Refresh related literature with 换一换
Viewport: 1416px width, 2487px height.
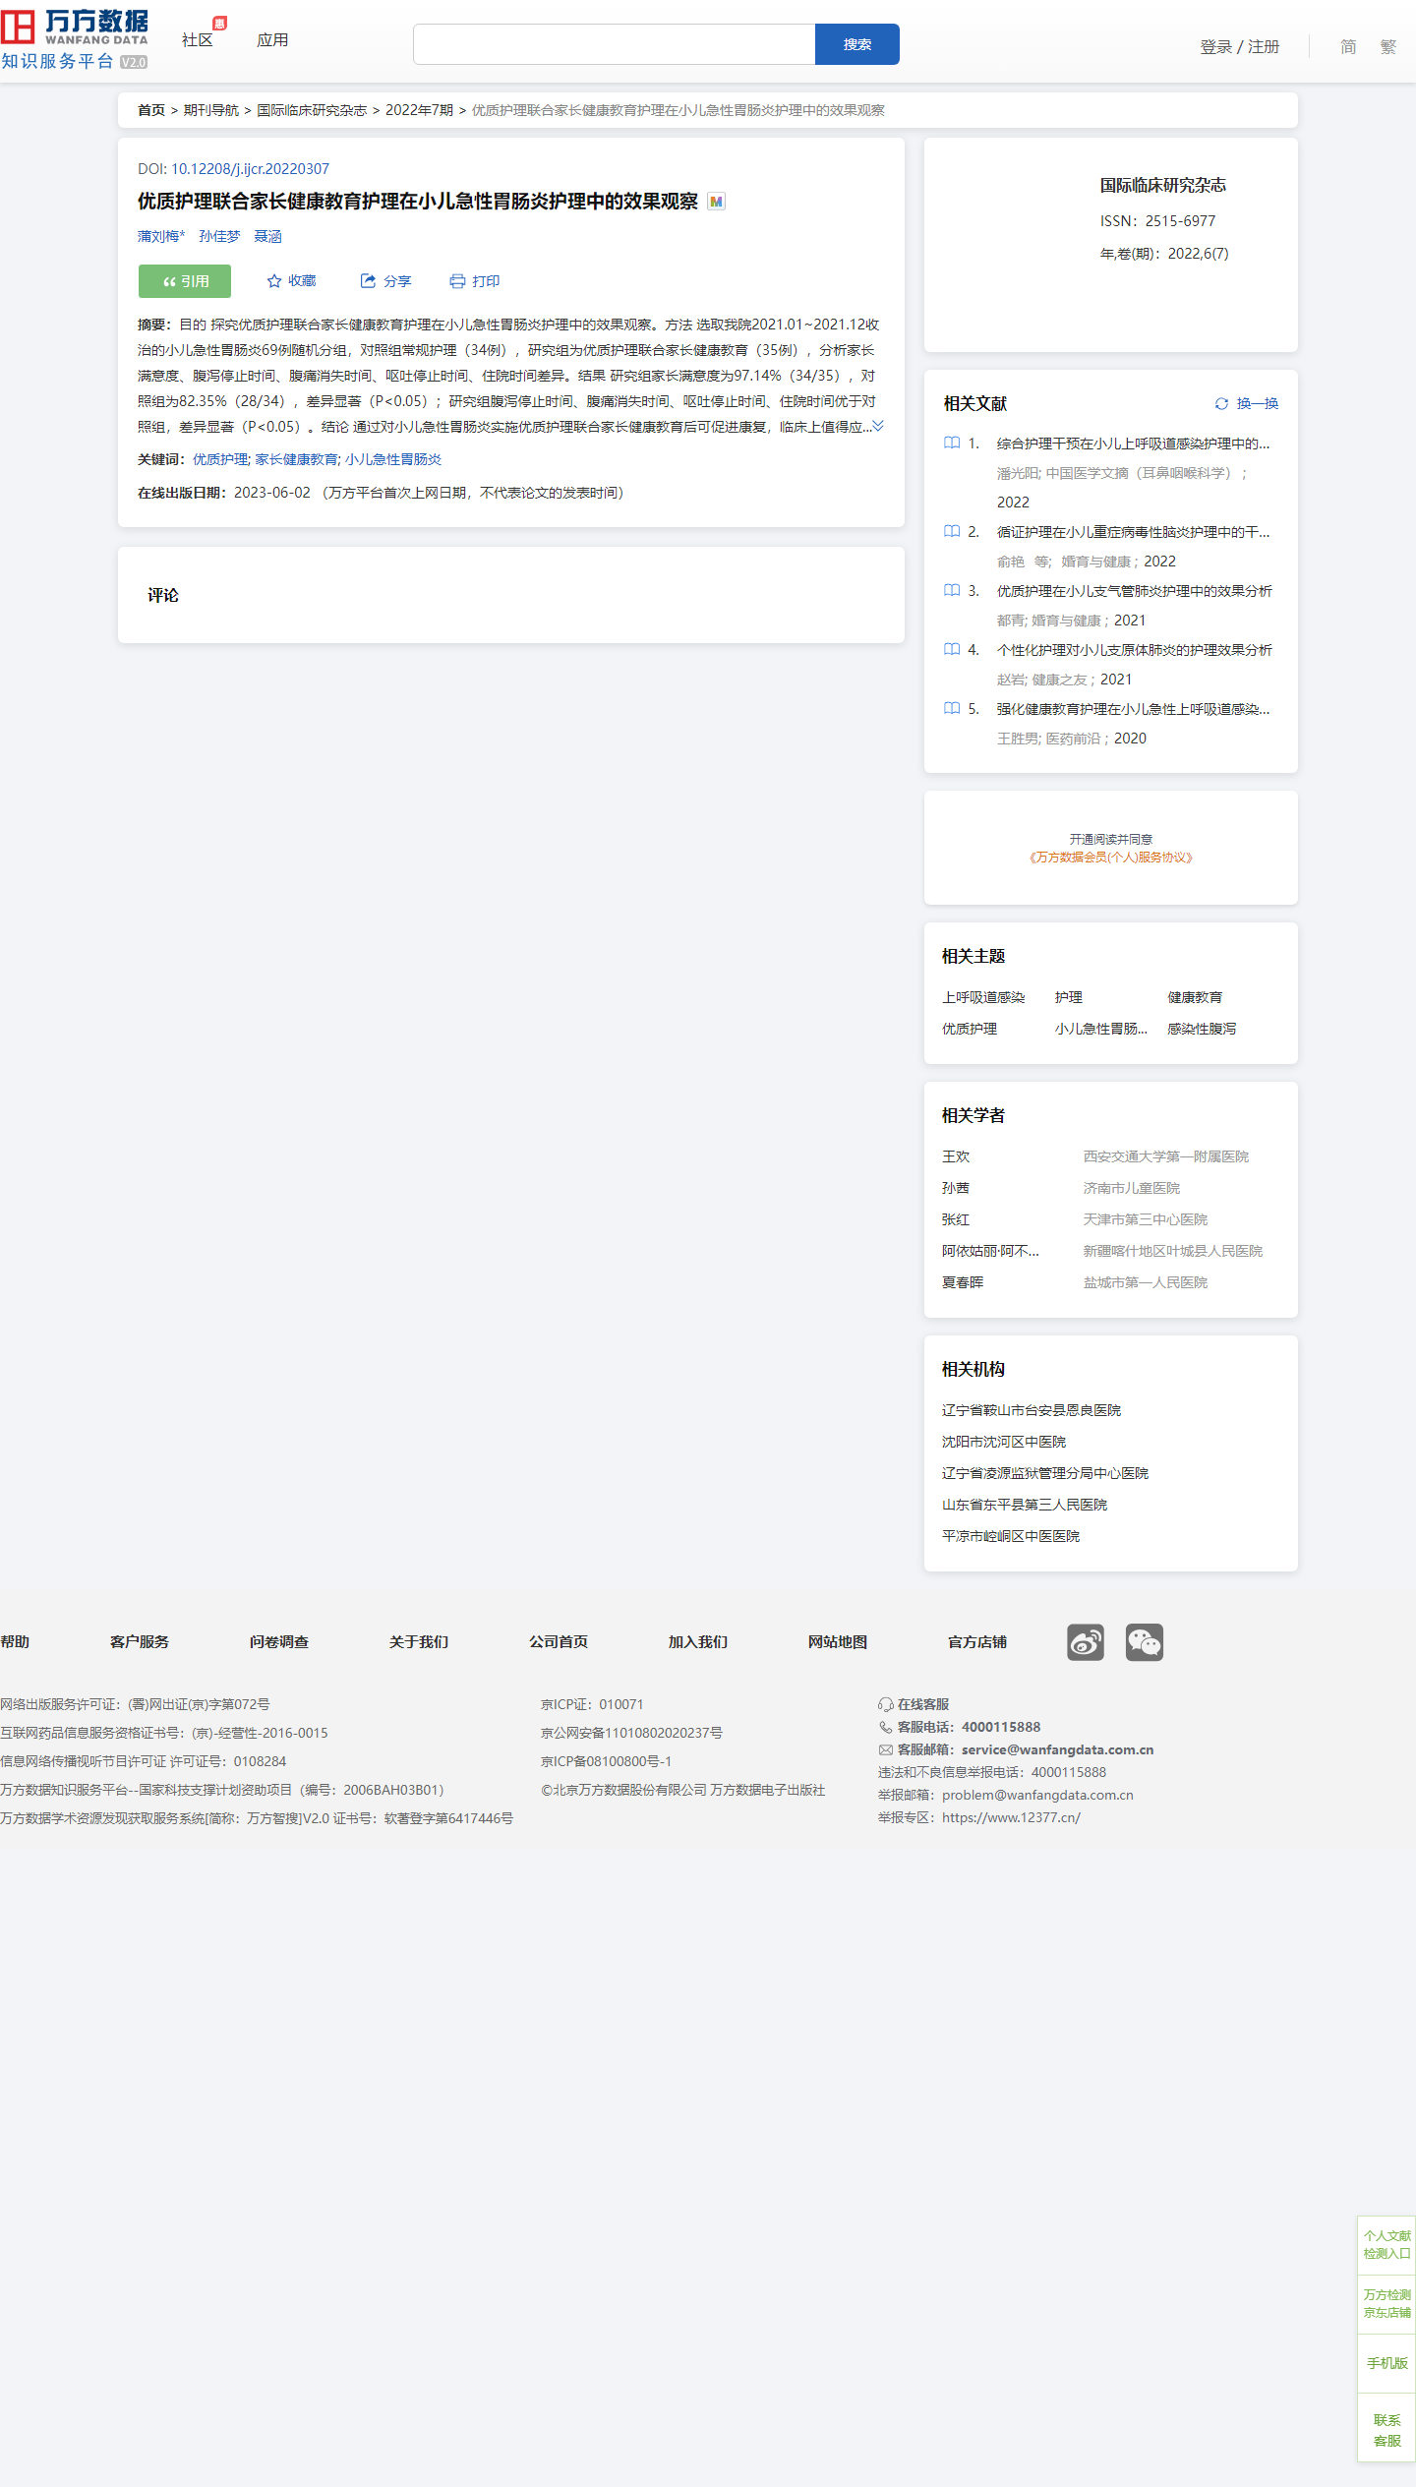point(1247,403)
